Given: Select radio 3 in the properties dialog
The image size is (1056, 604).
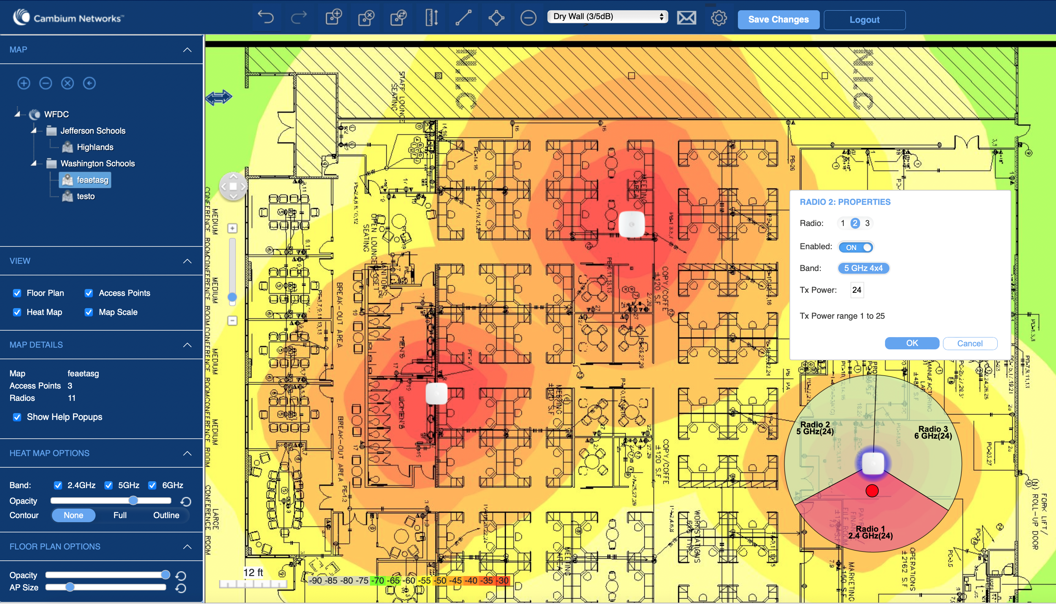Looking at the screenshot, I should (867, 223).
